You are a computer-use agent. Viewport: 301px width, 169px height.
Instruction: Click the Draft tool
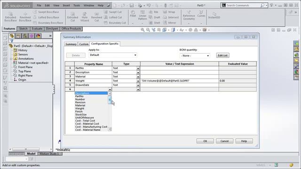[155, 17]
